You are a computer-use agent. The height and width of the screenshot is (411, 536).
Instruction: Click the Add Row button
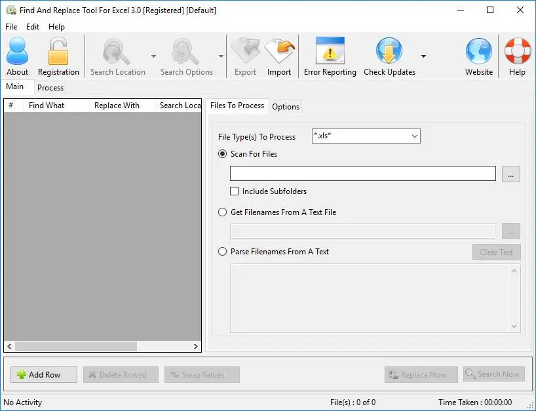click(x=44, y=375)
